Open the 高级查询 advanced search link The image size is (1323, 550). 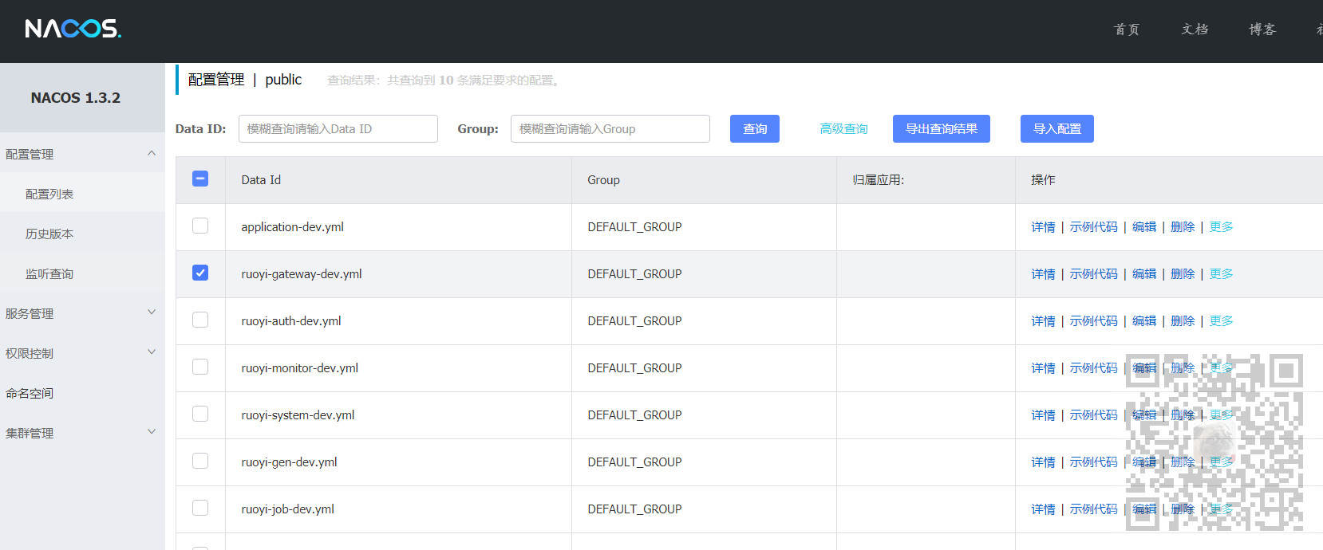843,128
